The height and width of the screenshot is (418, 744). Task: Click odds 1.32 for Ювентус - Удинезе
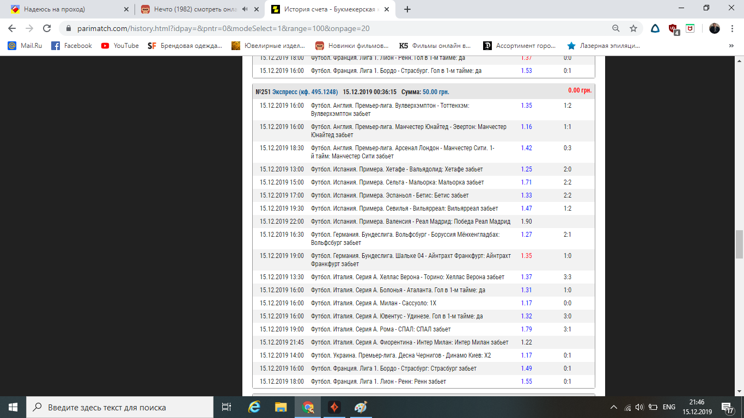(526, 316)
